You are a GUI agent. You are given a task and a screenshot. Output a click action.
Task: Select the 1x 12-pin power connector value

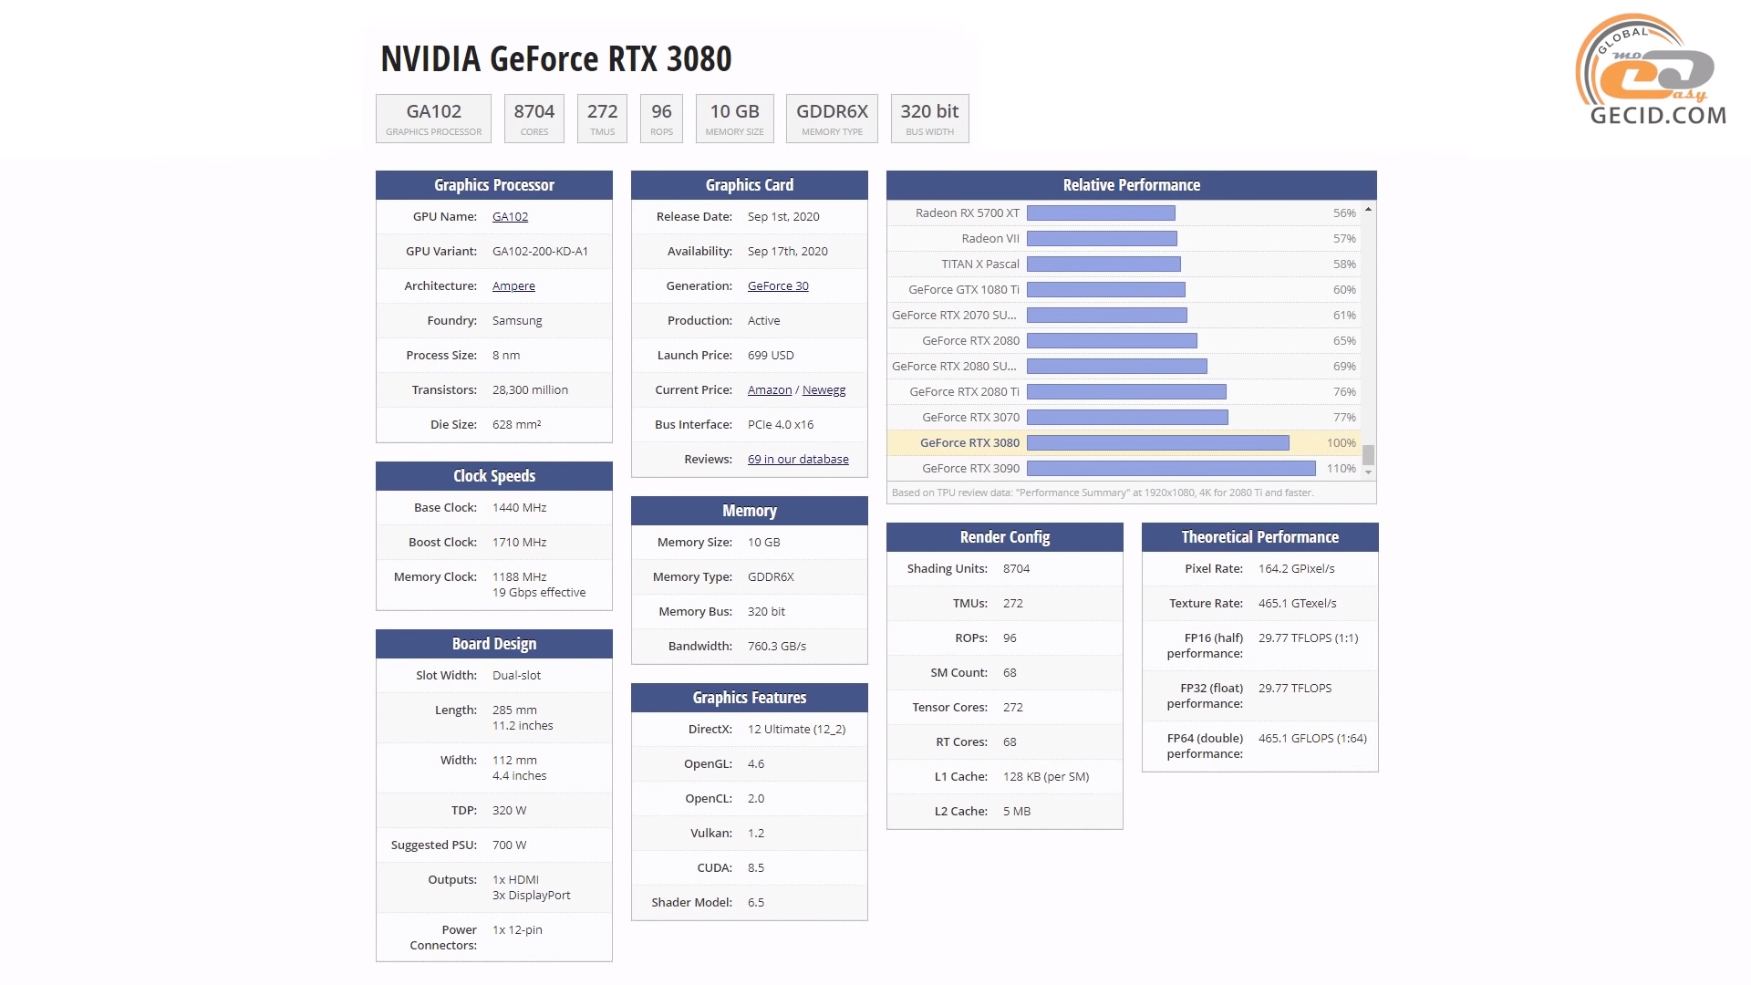tap(517, 929)
